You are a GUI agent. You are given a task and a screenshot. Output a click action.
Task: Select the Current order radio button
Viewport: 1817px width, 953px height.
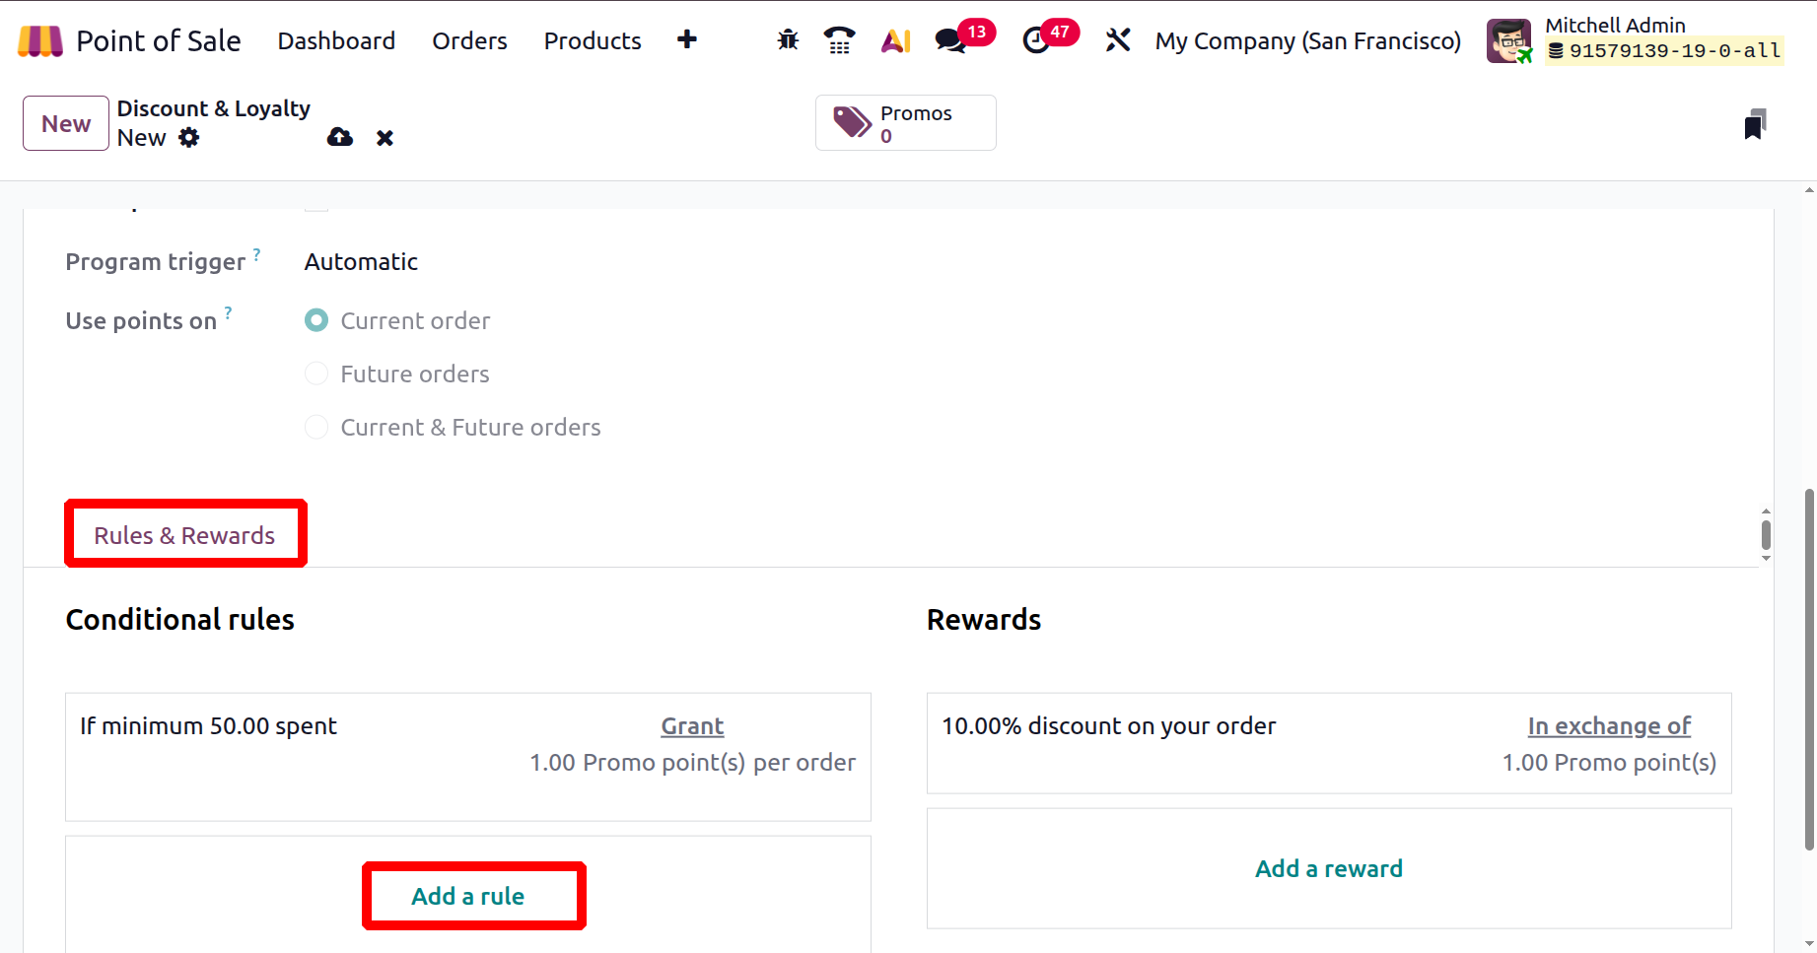pyautogui.click(x=315, y=320)
